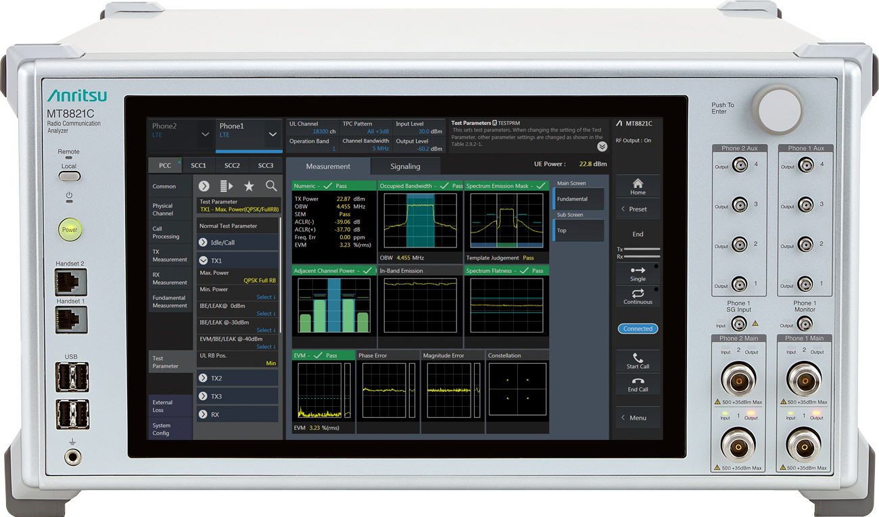879x517 pixels.
Task: Switch to the SCC3 carrier tab
Action: 266,166
